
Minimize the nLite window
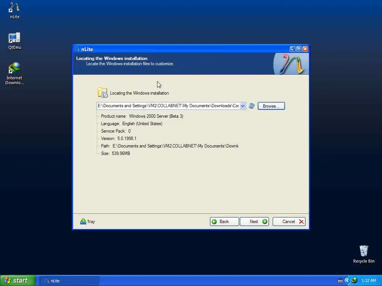coord(292,49)
